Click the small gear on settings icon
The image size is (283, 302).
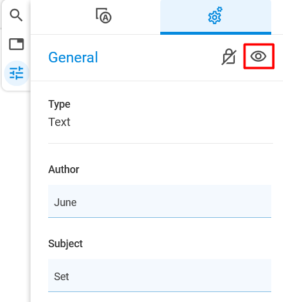pyautogui.click(x=220, y=9)
